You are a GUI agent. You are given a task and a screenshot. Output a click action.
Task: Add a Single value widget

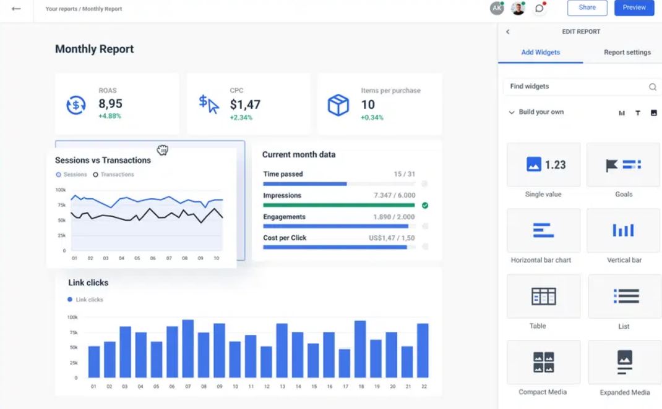(x=543, y=165)
